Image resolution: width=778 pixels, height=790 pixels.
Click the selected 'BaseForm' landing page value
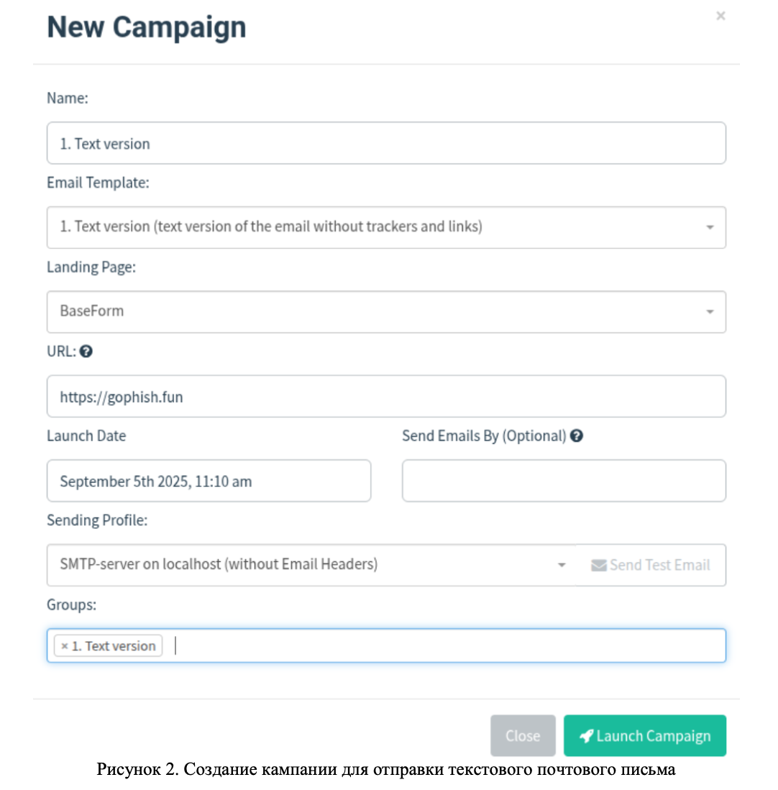pos(92,311)
